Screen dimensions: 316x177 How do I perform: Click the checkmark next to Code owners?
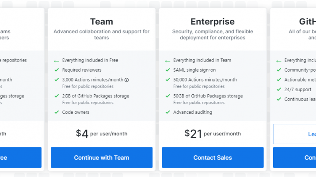pos(57,112)
